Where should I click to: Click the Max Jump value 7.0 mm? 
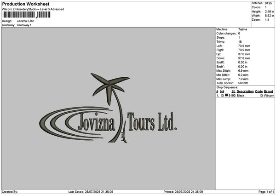pyautogui.click(x=243, y=79)
